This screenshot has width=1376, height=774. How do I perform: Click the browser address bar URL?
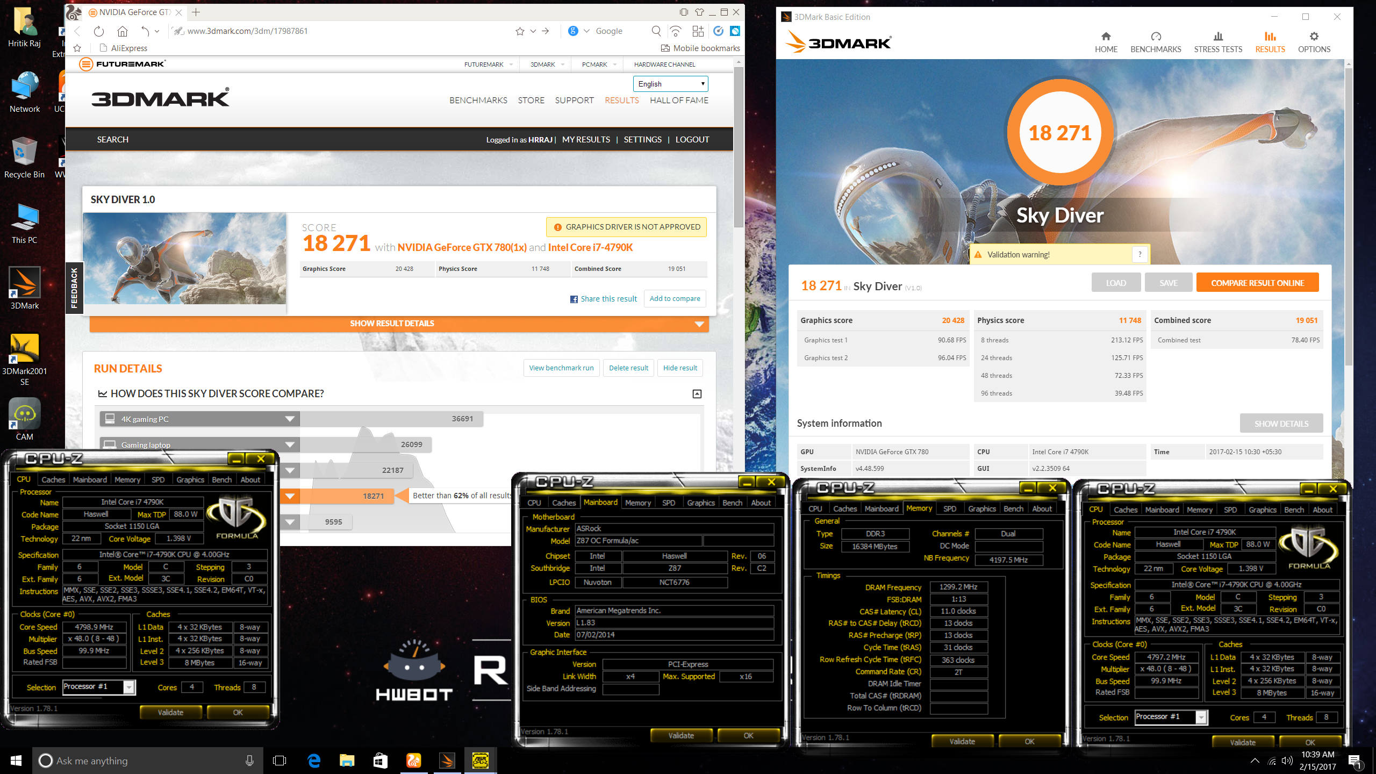tap(247, 31)
